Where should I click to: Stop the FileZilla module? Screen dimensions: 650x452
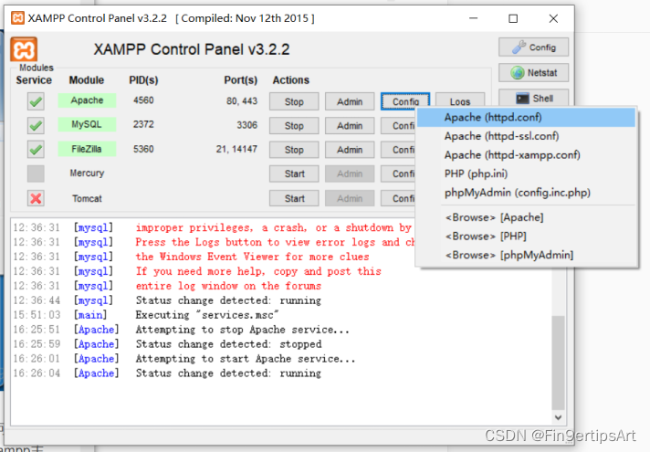(x=294, y=150)
